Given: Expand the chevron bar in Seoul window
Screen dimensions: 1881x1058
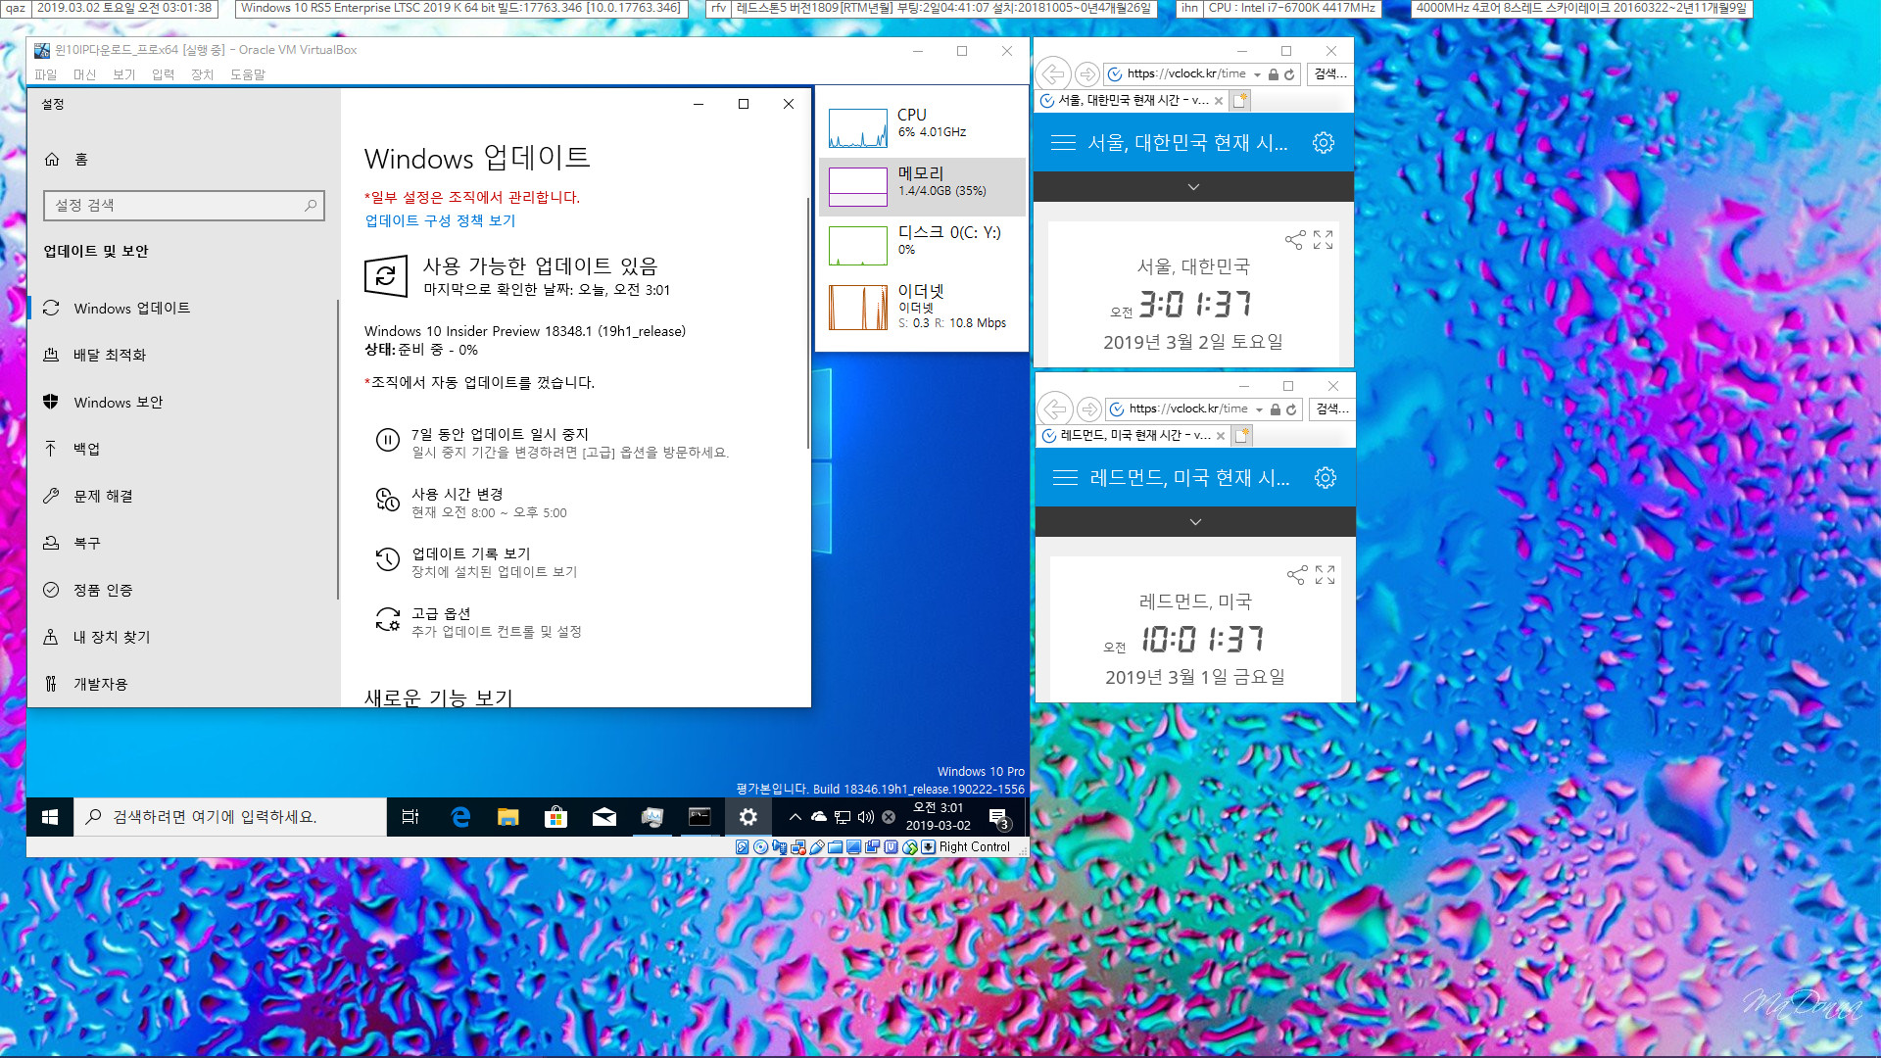Looking at the screenshot, I should [x=1193, y=187].
